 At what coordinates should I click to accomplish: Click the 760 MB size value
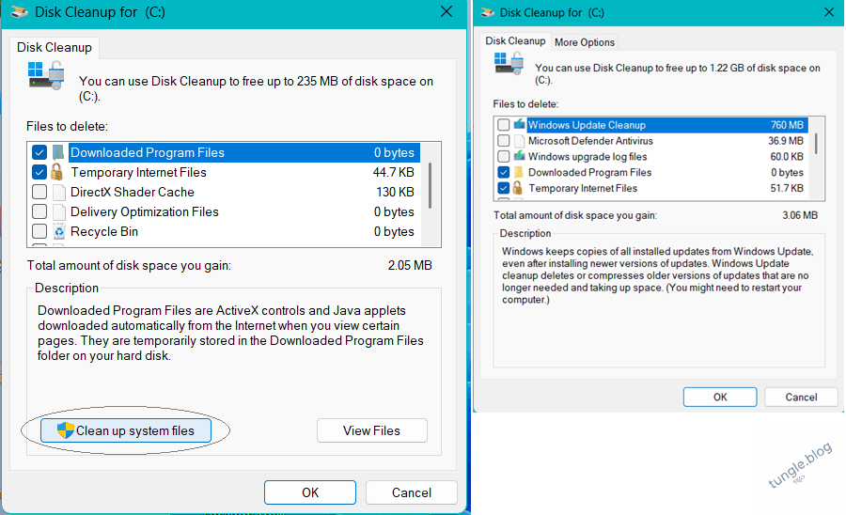coord(787,125)
